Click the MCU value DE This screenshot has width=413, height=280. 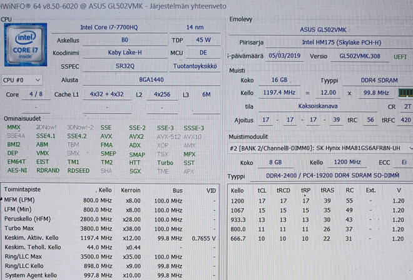(x=203, y=52)
